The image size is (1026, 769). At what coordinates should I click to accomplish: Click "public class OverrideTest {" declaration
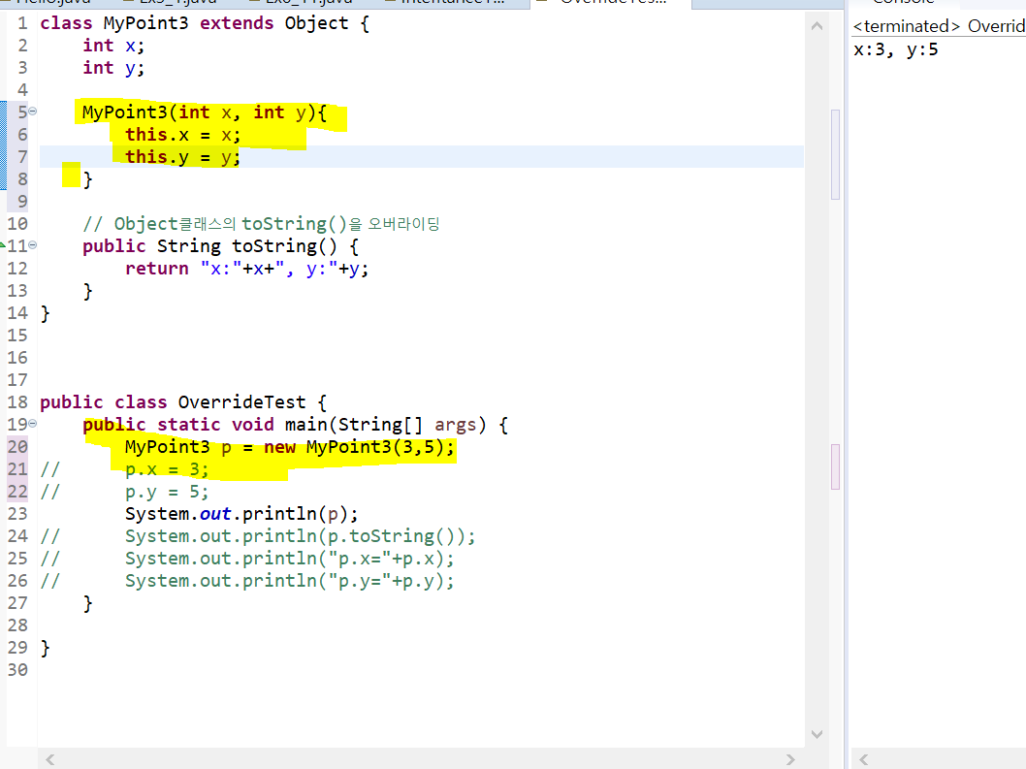183,401
